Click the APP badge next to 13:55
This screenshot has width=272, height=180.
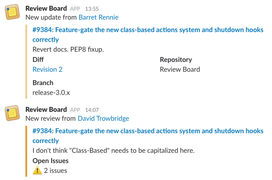[75, 9]
